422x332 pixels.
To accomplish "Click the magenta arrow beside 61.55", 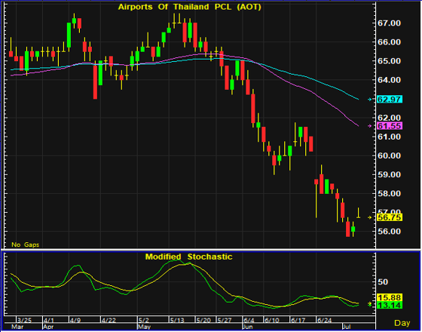I will click(369, 126).
